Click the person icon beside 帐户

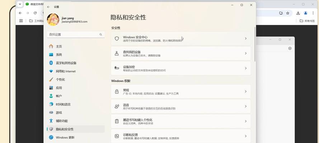click(51, 96)
